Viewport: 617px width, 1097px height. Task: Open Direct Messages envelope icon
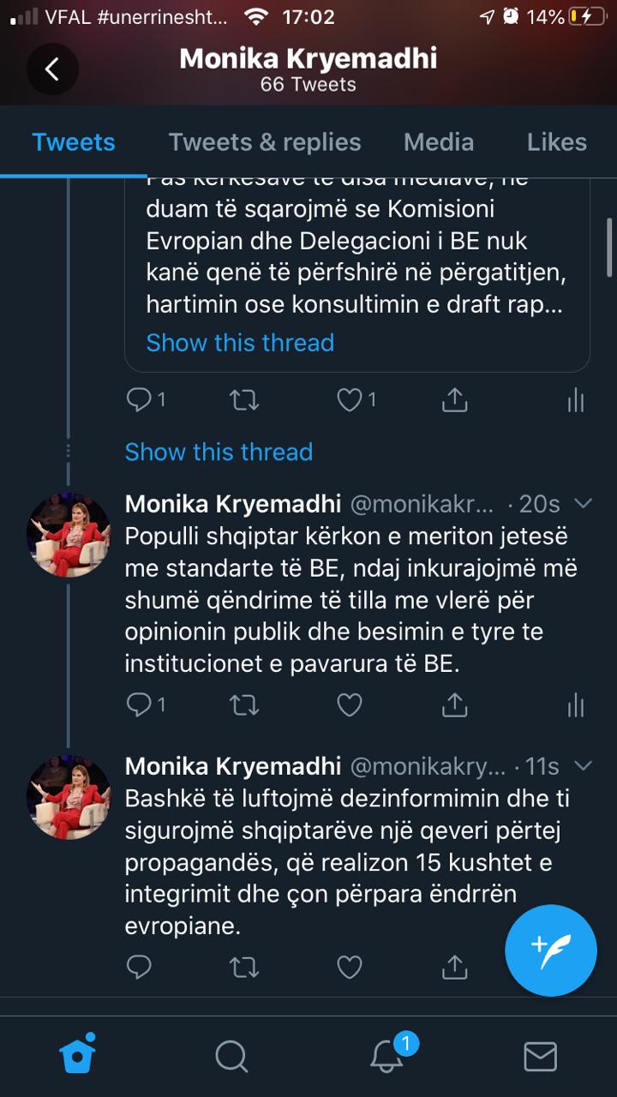tap(540, 1056)
